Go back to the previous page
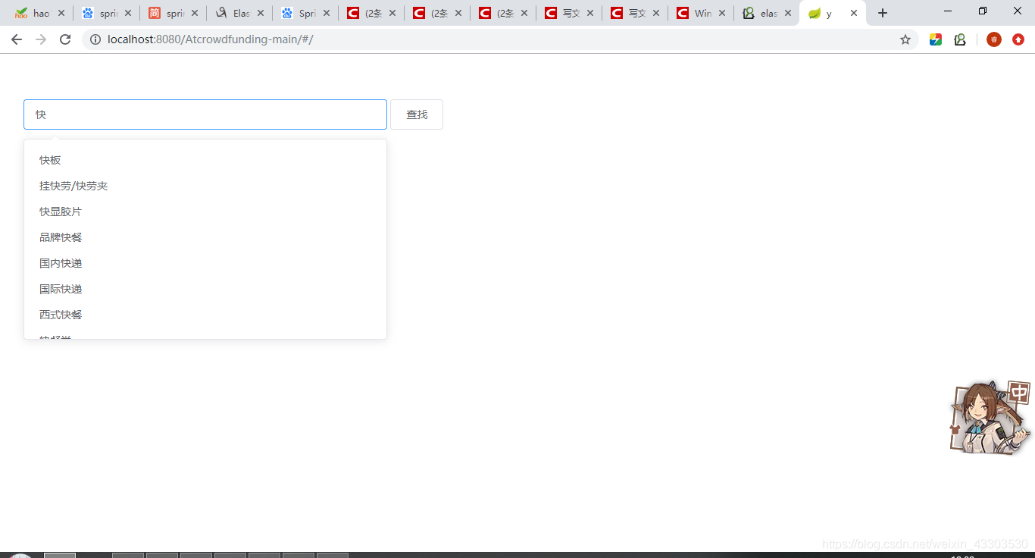Screen dimensions: 1035x558 [17, 39]
